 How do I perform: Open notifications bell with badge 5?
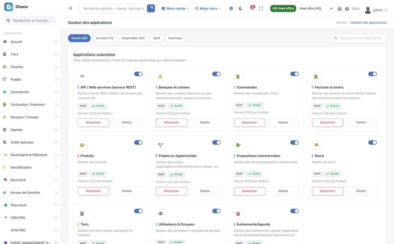click(x=252, y=8)
